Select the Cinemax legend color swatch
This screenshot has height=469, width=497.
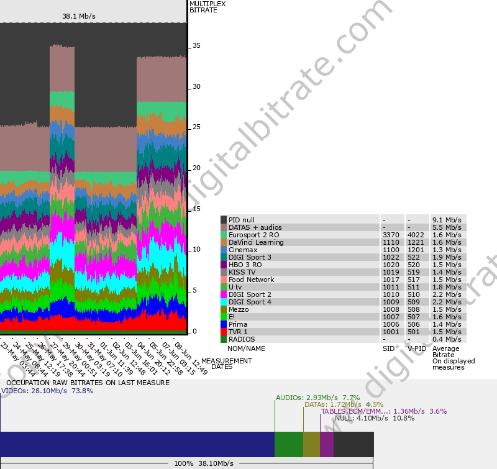tap(224, 250)
